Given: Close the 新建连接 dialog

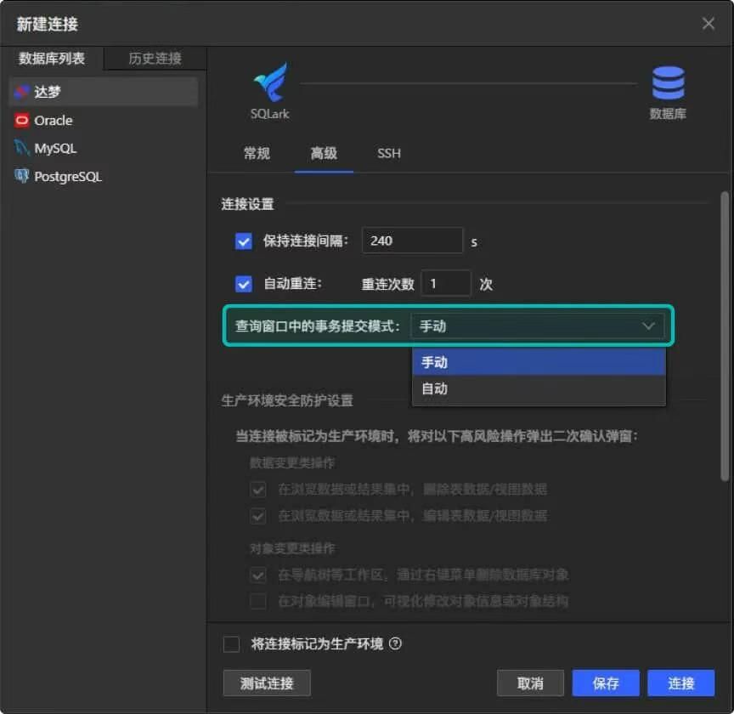Looking at the screenshot, I should click(708, 24).
